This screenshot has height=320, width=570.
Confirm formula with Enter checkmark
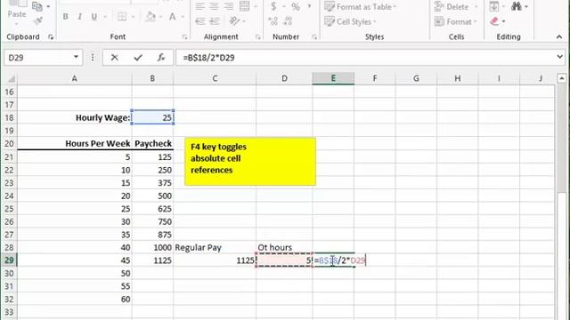138,57
